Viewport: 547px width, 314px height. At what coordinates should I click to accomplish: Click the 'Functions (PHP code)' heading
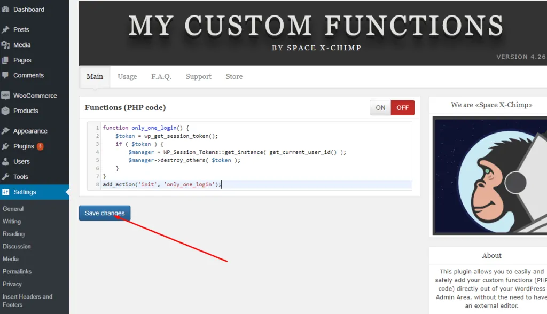125,107
